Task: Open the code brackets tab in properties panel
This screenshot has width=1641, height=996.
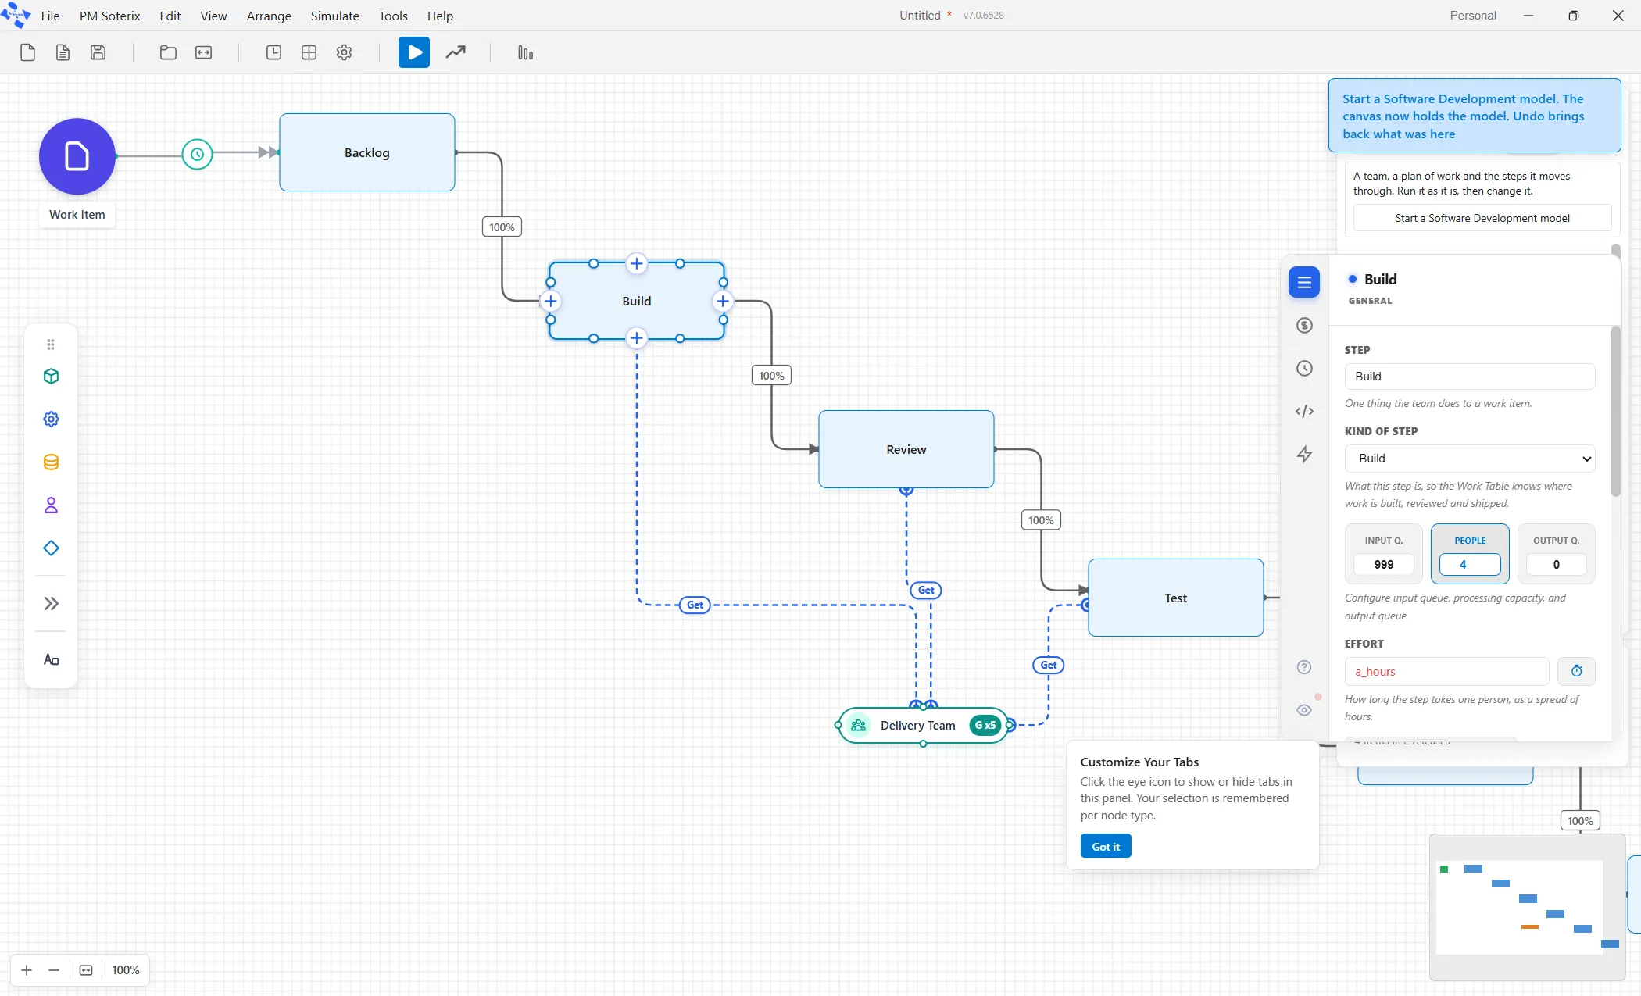Action: [1304, 411]
